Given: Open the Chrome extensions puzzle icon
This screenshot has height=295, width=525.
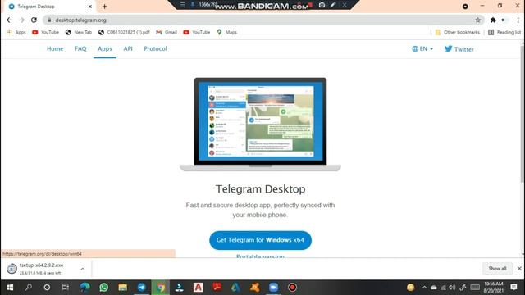Looking at the screenshot, I should point(493,20).
